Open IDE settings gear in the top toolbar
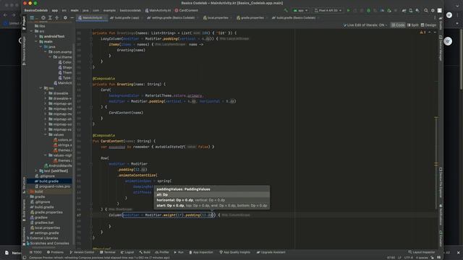 click(433, 10)
